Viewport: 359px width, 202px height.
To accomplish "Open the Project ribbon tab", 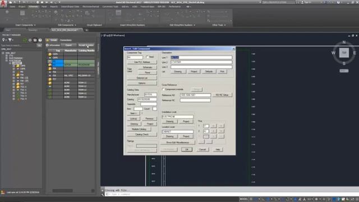I will point(22,7).
